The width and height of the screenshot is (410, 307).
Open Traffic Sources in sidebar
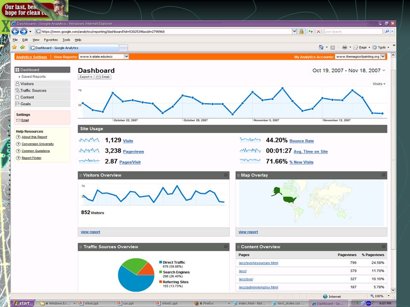42,90
